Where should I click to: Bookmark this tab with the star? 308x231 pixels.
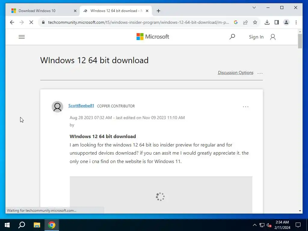(255, 22)
